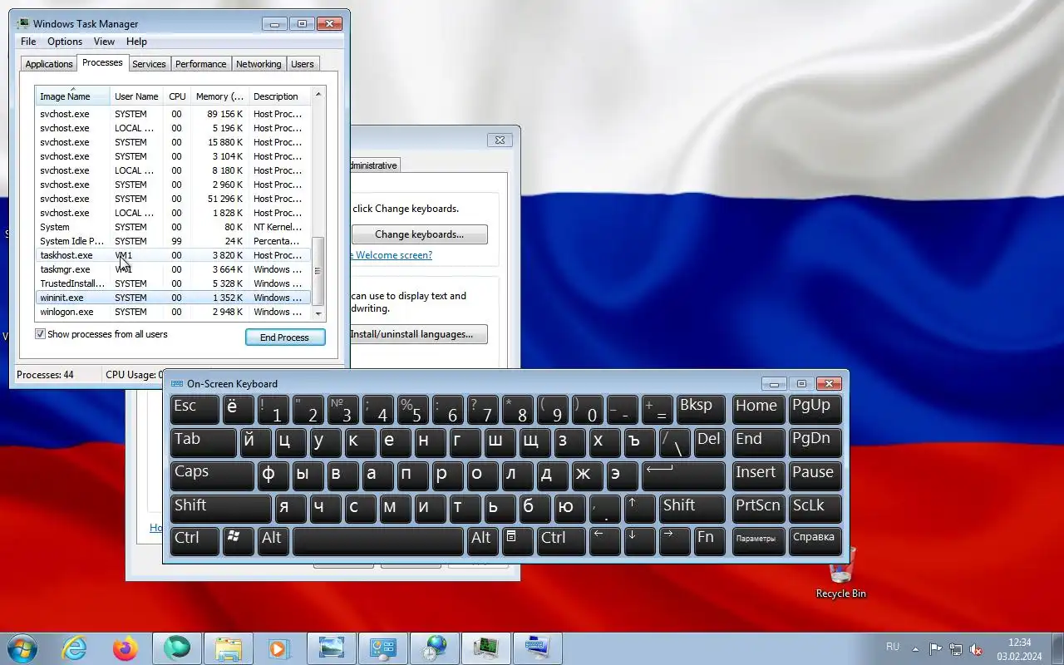1064x665 pixels.
Task: Click Install/uninstall languages... button
Action: 418,334
